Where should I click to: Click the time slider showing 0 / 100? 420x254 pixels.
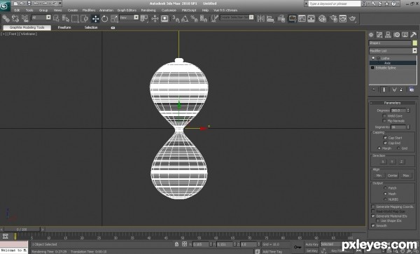[22, 230]
